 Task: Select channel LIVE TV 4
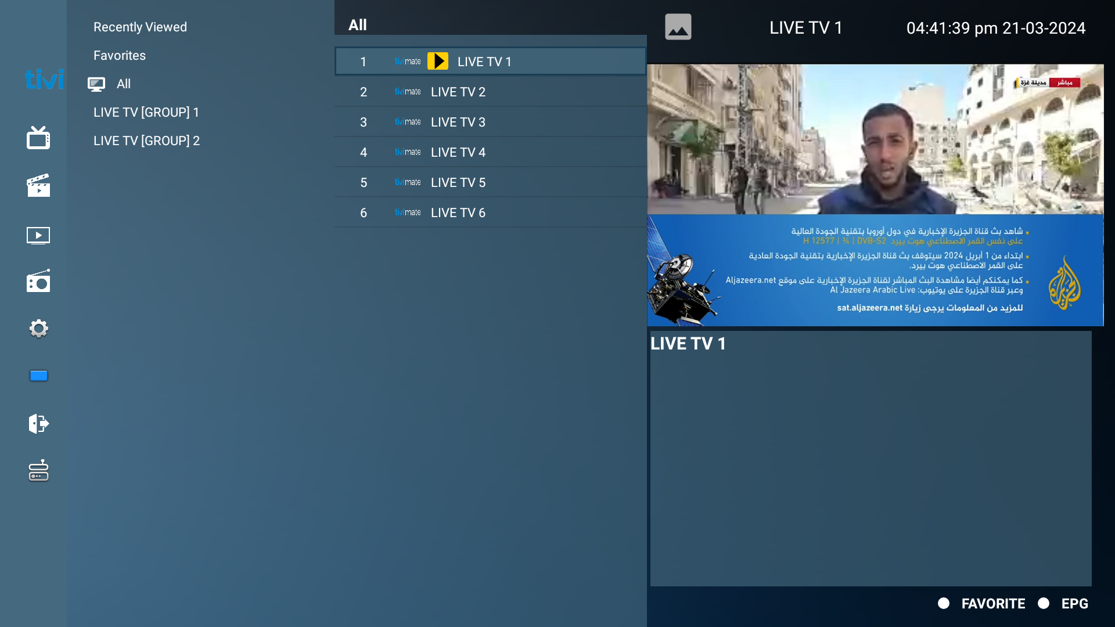tap(490, 152)
